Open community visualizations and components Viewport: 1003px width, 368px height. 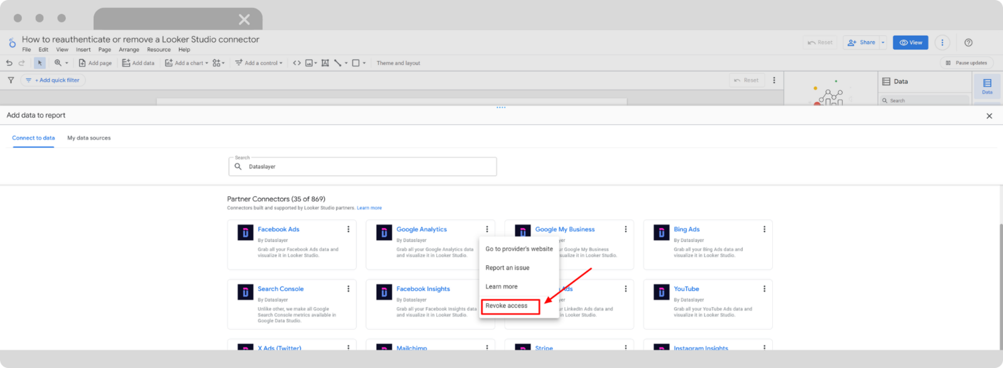pyautogui.click(x=218, y=63)
